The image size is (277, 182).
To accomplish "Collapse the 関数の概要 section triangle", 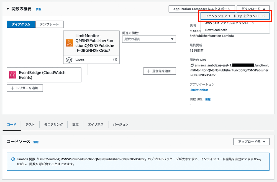I will point(8,9).
